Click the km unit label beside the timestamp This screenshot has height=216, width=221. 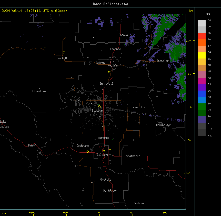(191, 11)
